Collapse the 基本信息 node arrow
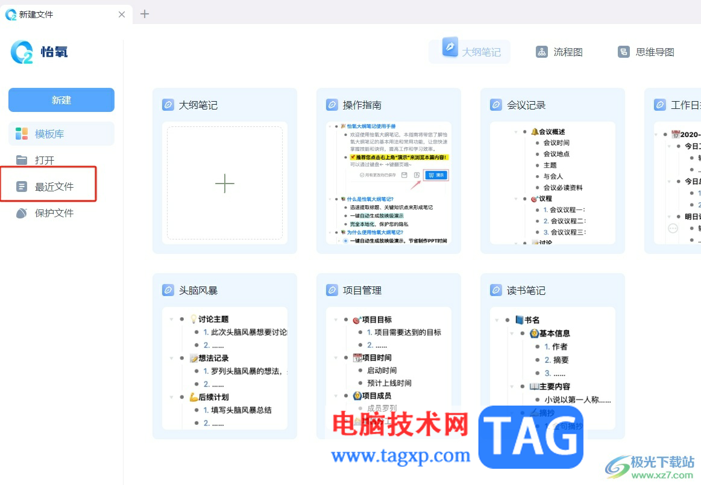 (x=512, y=333)
